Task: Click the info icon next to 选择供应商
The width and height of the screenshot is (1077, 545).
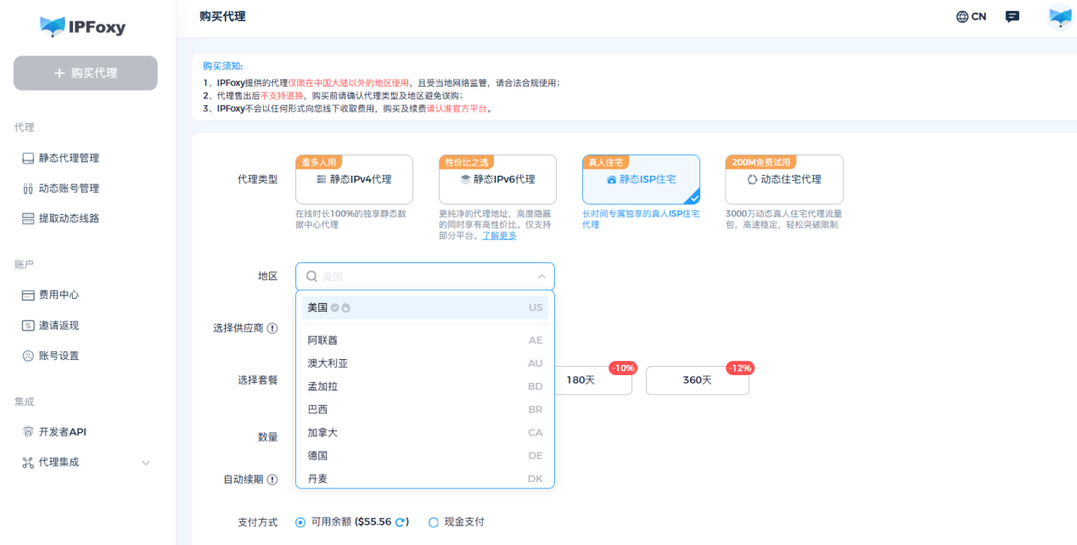Action: click(x=272, y=328)
